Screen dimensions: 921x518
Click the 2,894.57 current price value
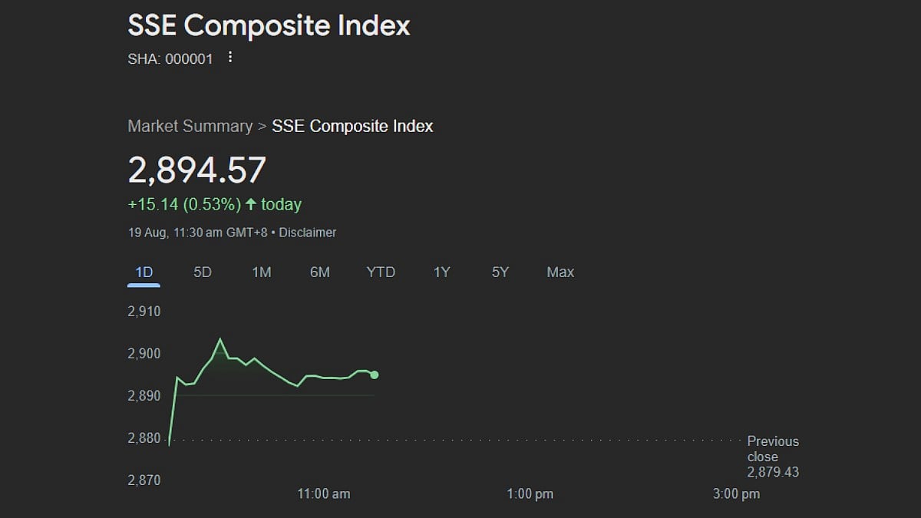(197, 170)
